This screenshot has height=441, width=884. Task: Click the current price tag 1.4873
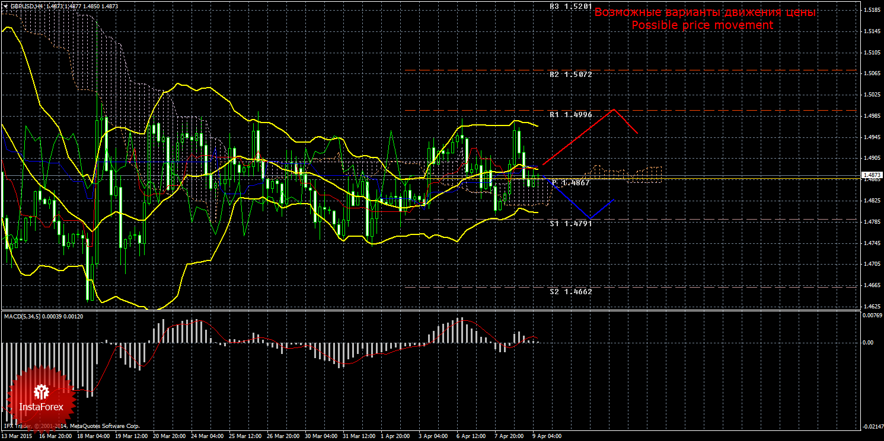click(x=872, y=176)
